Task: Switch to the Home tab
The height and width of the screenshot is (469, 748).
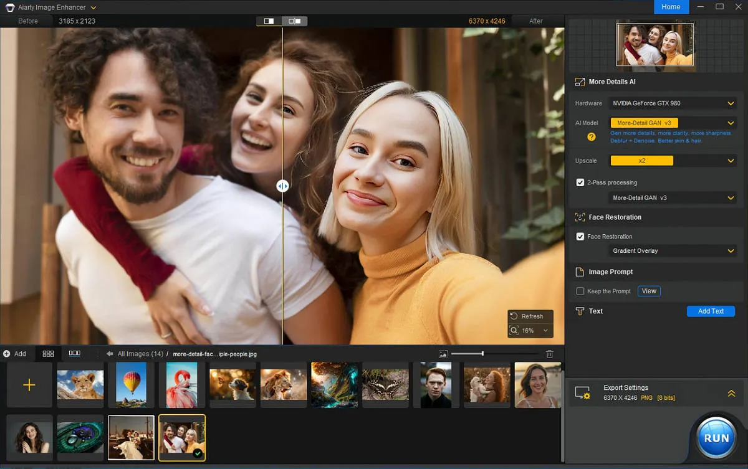Action: coord(671,7)
